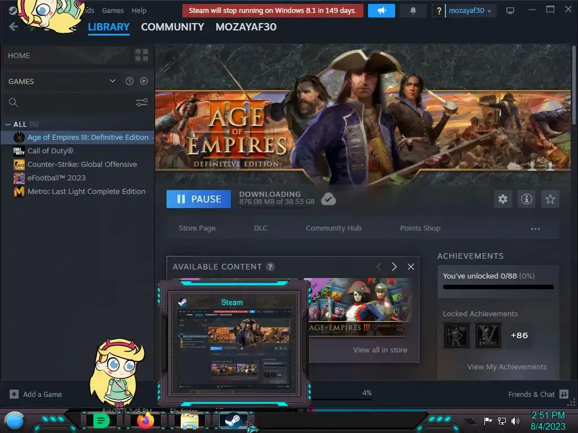The image size is (578, 433).
Task: Open network tray icon
Action: [x=502, y=421]
